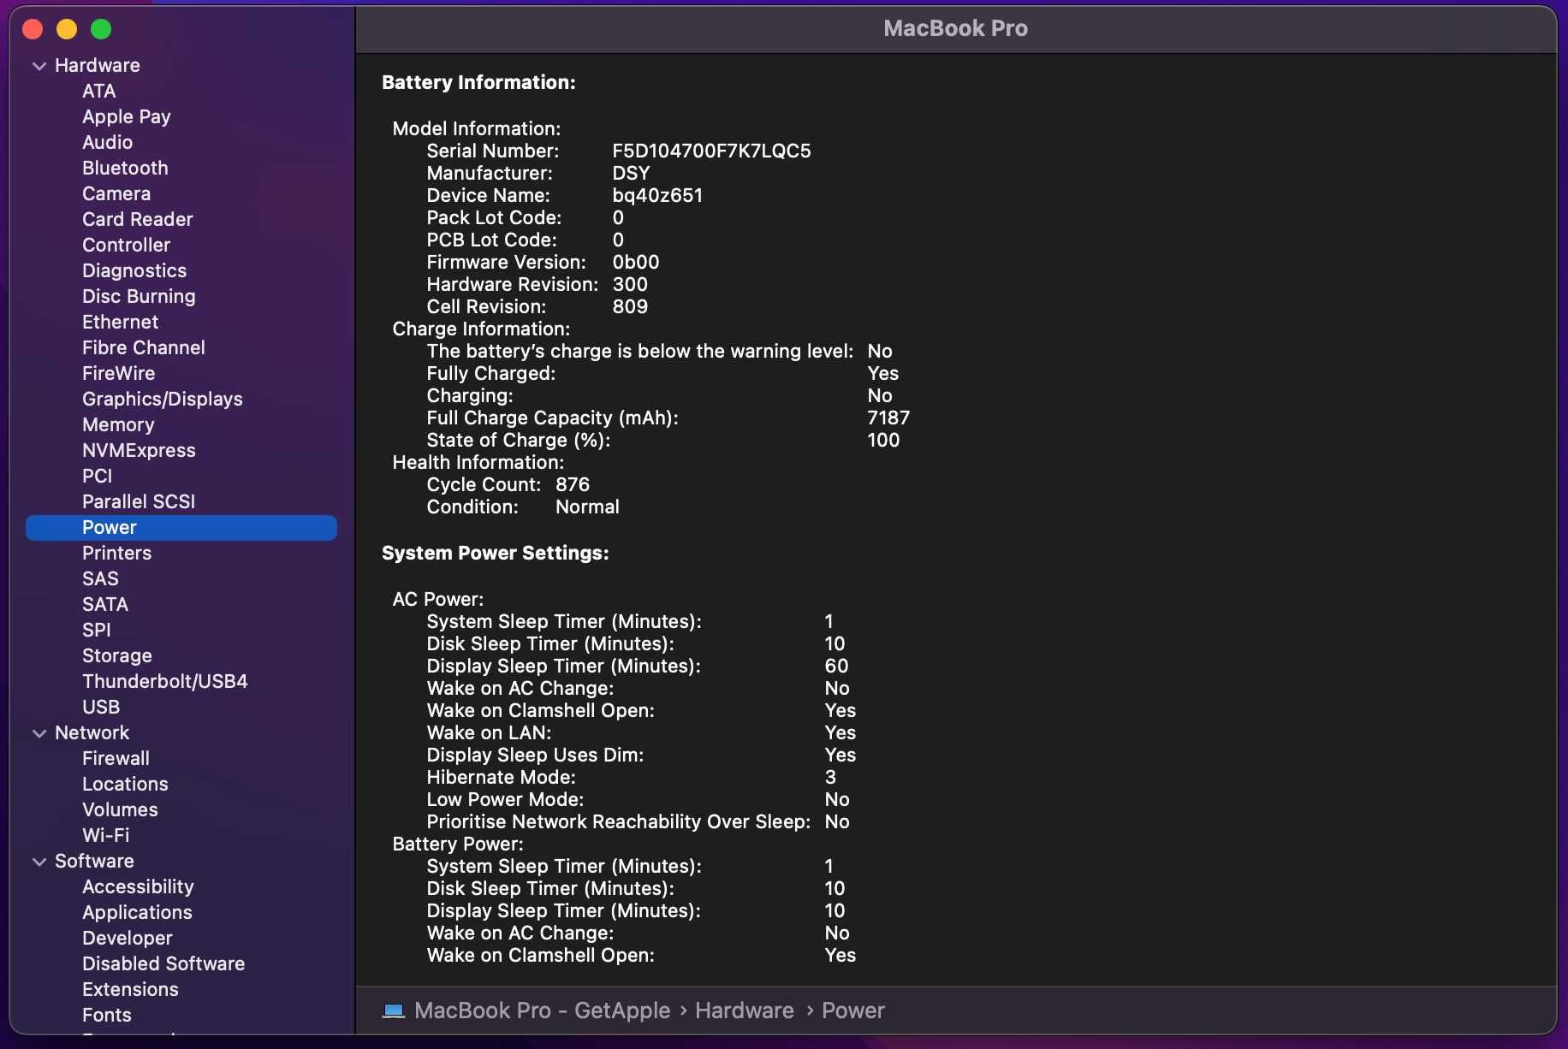Viewport: 1568px width, 1049px height.
Task: Open Applications under Software
Action: 137,912
